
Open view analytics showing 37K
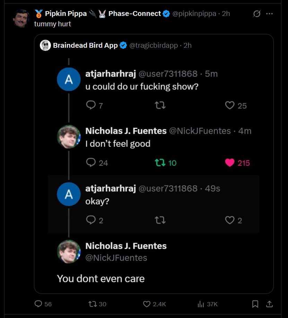[x=201, y=304]
